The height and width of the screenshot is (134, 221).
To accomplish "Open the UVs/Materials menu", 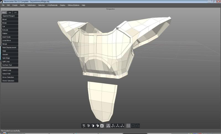I will pyautogui.click(x=53, y=5).
